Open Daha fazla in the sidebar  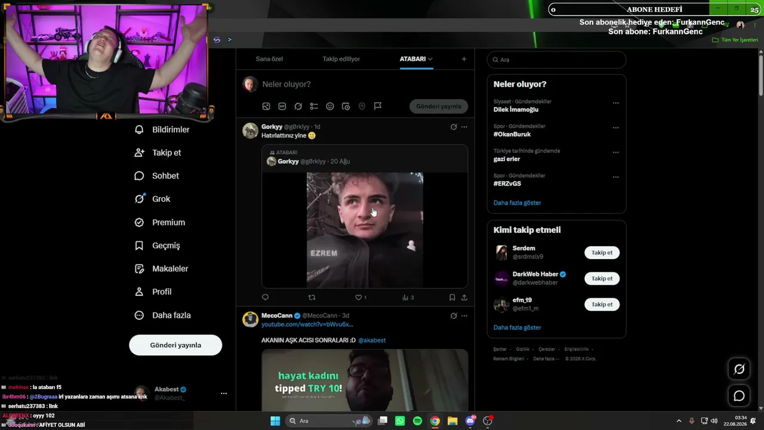163,315
